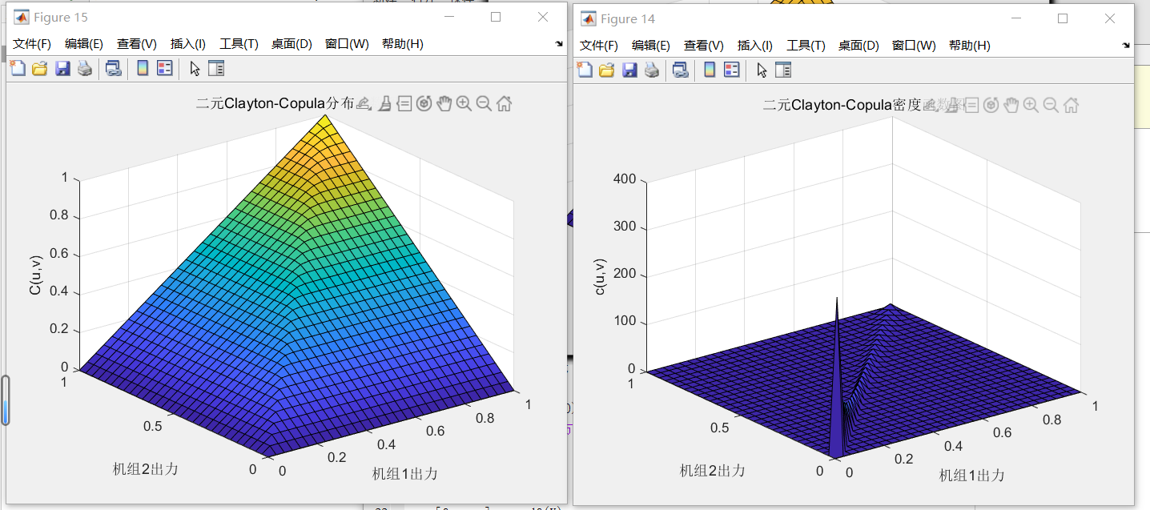The height and width of the screenshot is (510, 1150).
Task: Zoom in using the magnifier plus button
Action: (x=464, y=103)
